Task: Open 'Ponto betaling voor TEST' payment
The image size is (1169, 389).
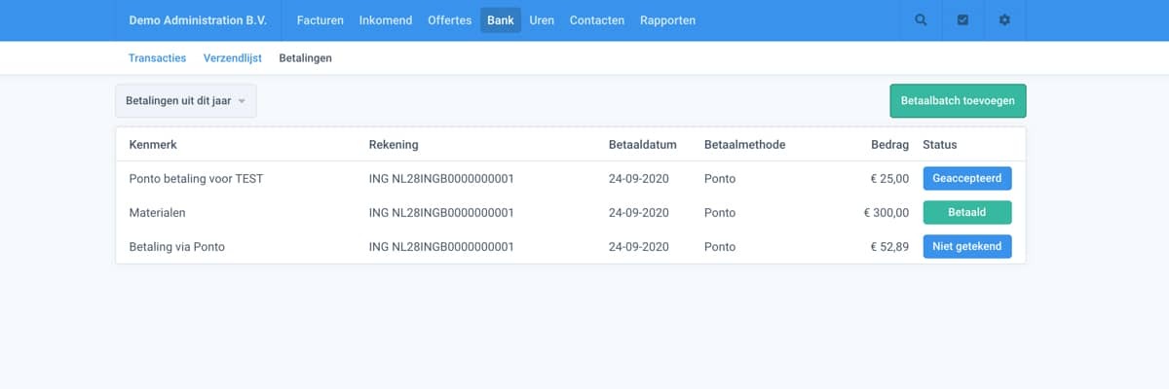Action: pos(571,179)
